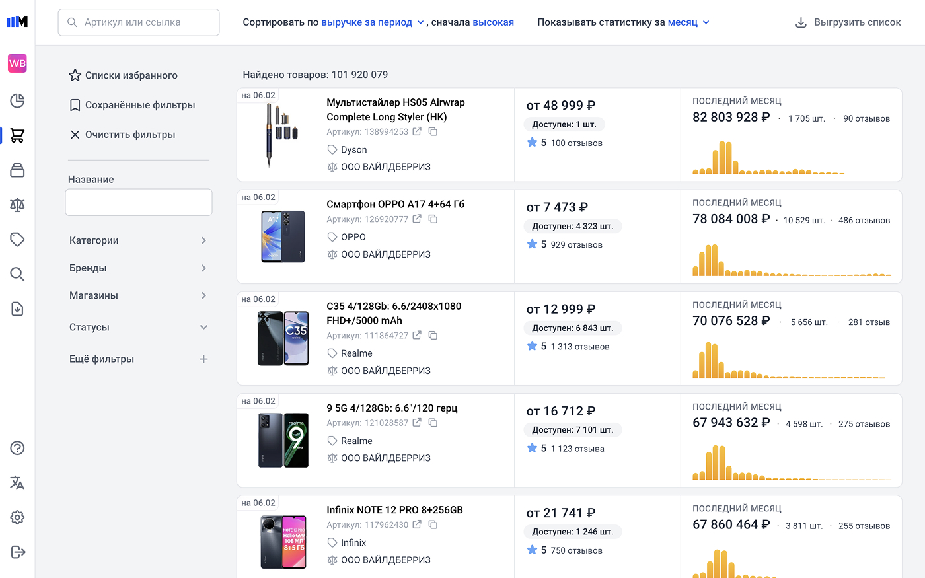925x578 pixels.
Task: Click the app logo in top-left corner
Action: pyautogui.click(x=17, y=22)
